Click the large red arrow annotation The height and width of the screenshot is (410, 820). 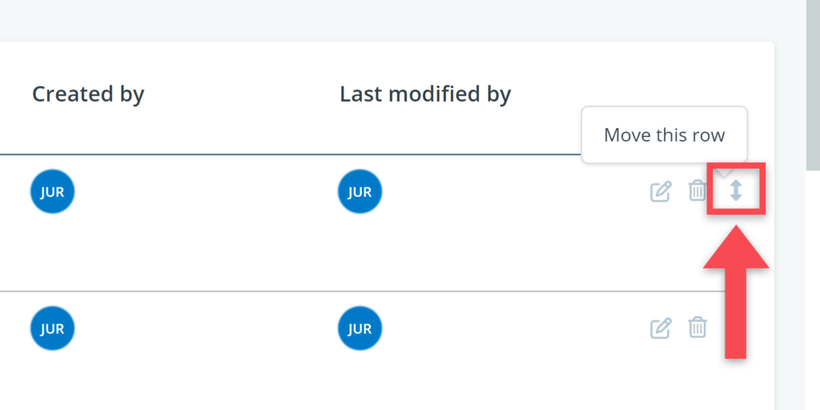point(736,288)
